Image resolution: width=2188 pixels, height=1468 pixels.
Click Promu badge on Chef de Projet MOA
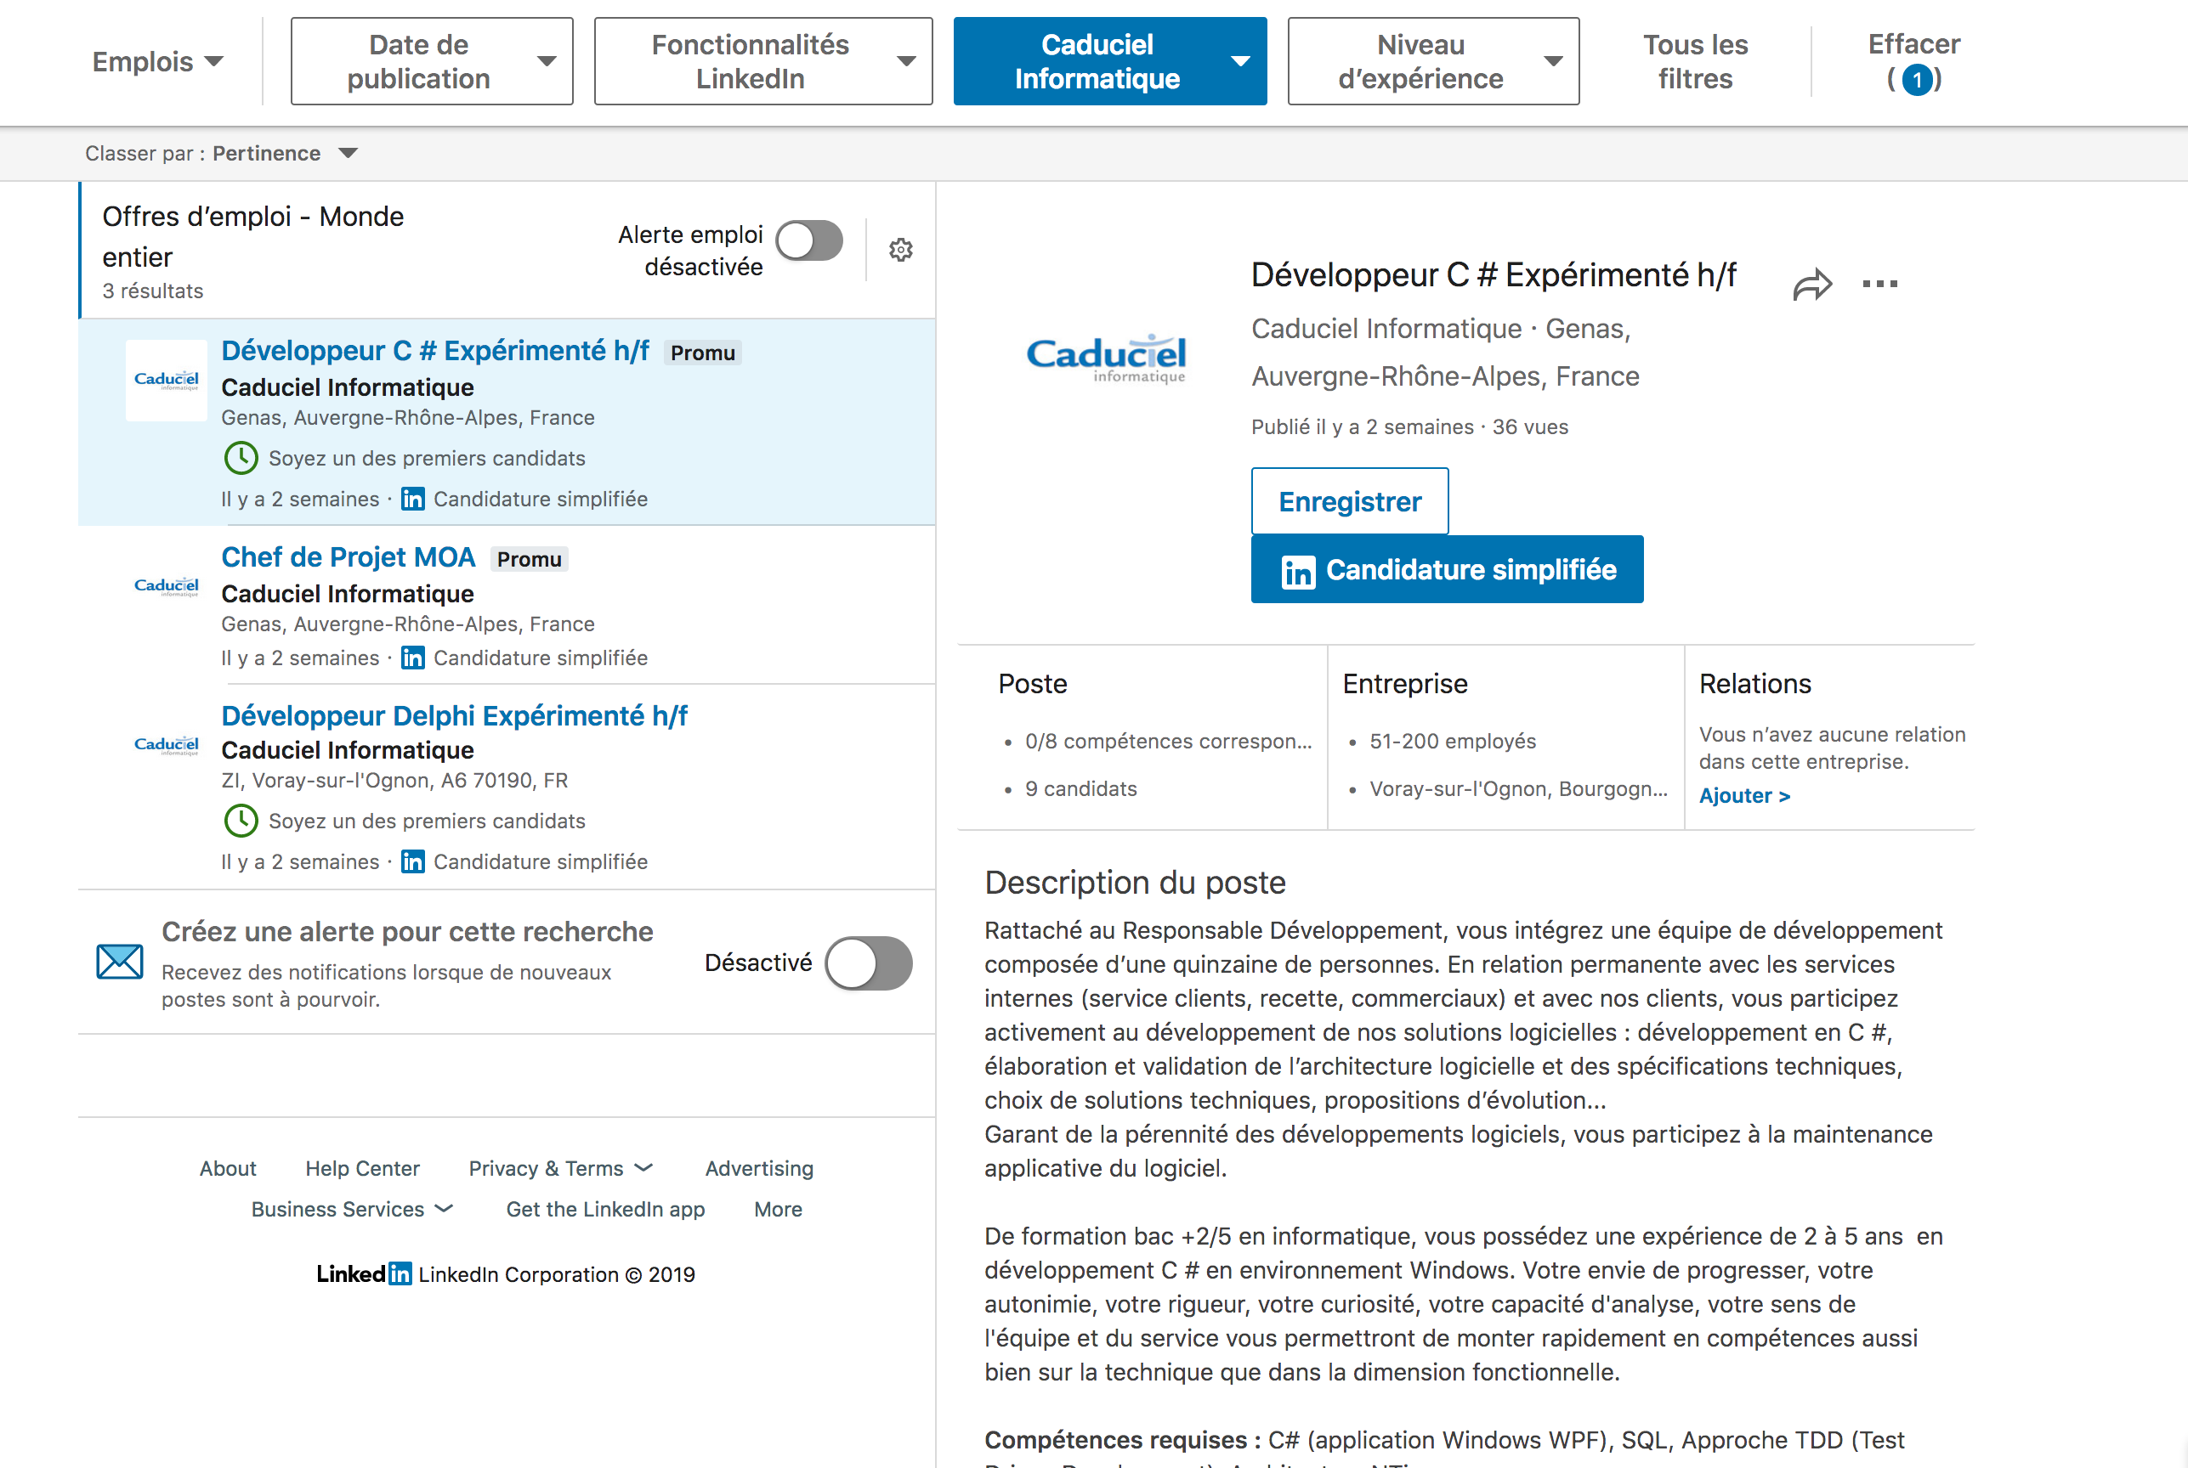(530, 559)
